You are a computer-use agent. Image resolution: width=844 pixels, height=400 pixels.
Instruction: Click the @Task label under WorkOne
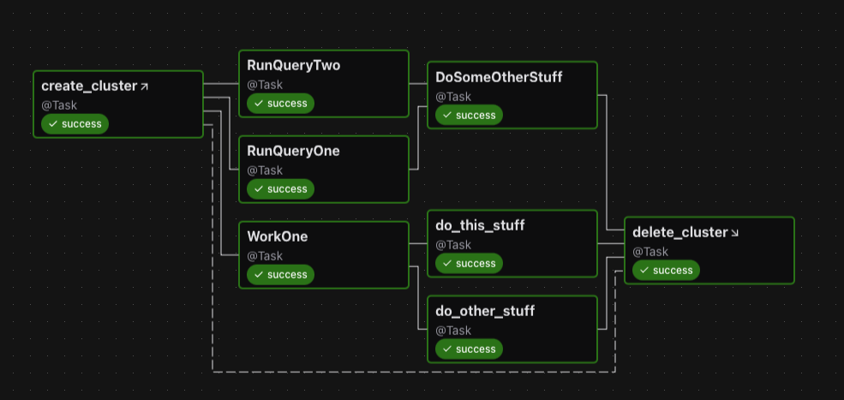click(x=265, y=256)
